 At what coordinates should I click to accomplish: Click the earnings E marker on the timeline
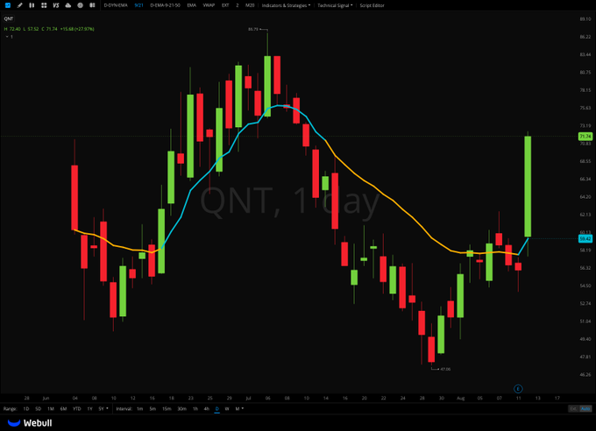pyautogui.click(x=518, y=389)
